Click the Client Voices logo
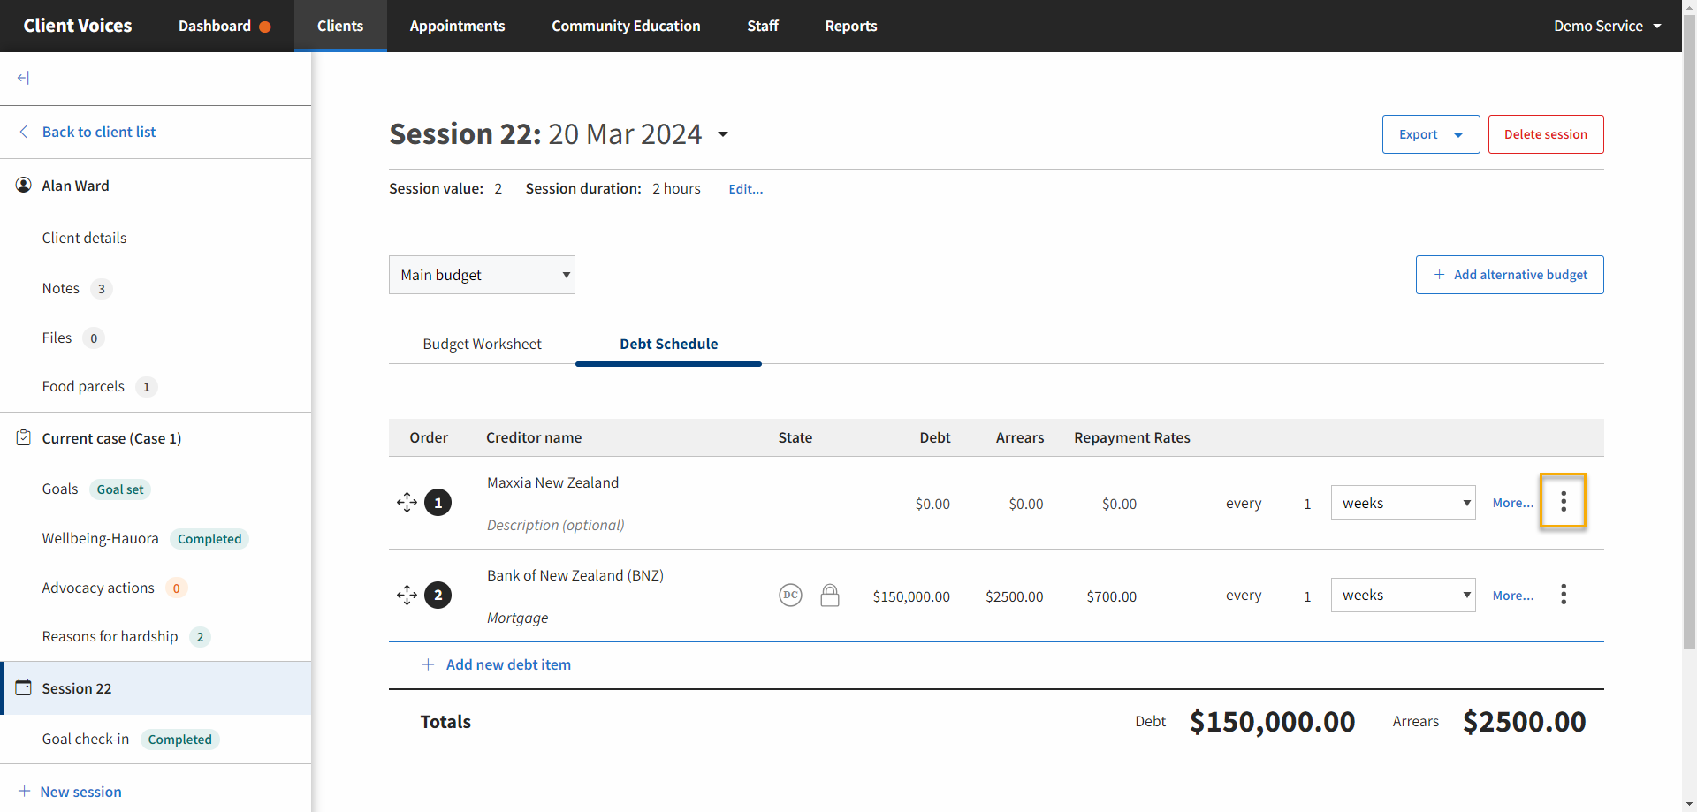 (78, 26)
